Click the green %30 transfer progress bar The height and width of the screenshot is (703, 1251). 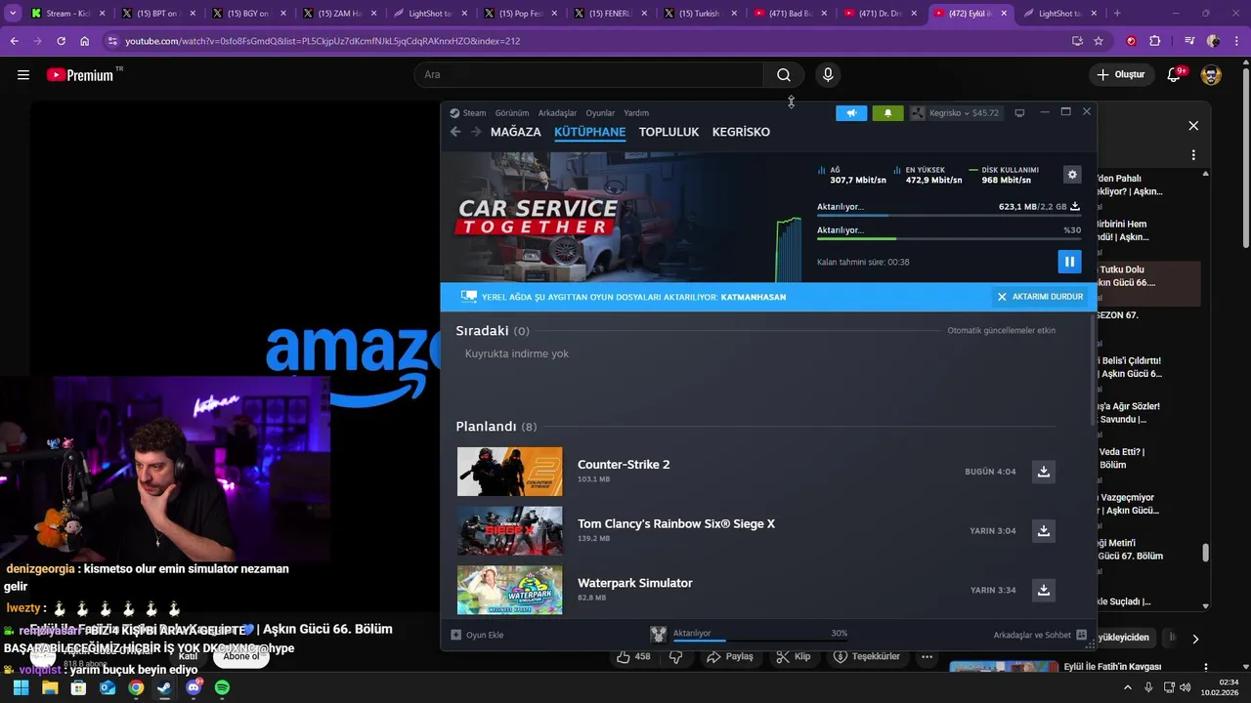(949, 238)
